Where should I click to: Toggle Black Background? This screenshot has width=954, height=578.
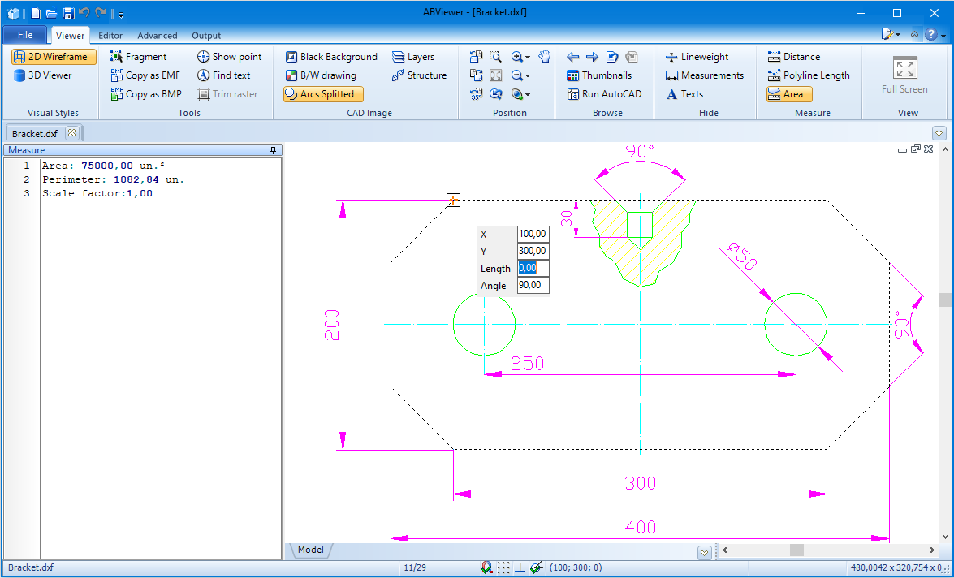click(x=331, y=57)
